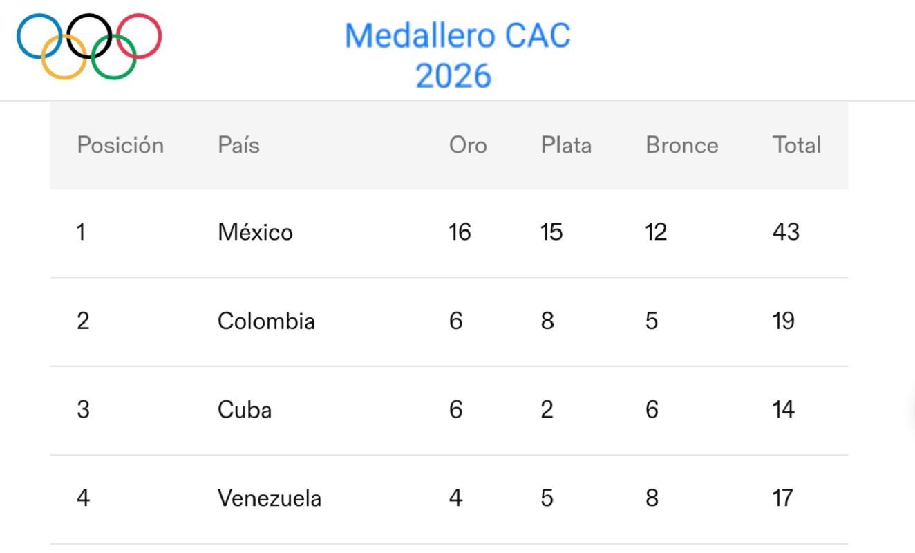Sort by the Plata column header
915x553 pixels.
click(x=566, y=145)
